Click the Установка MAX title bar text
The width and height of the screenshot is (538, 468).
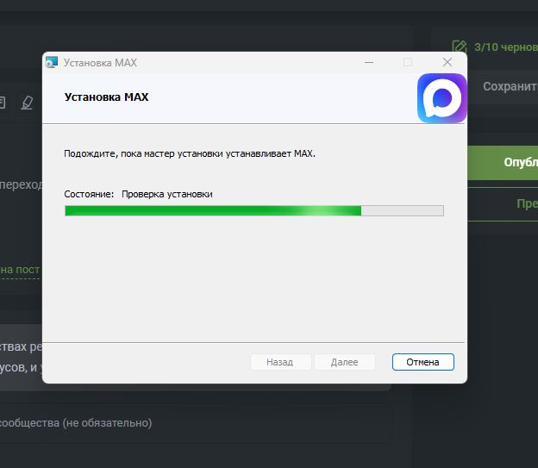pos(100,63)
